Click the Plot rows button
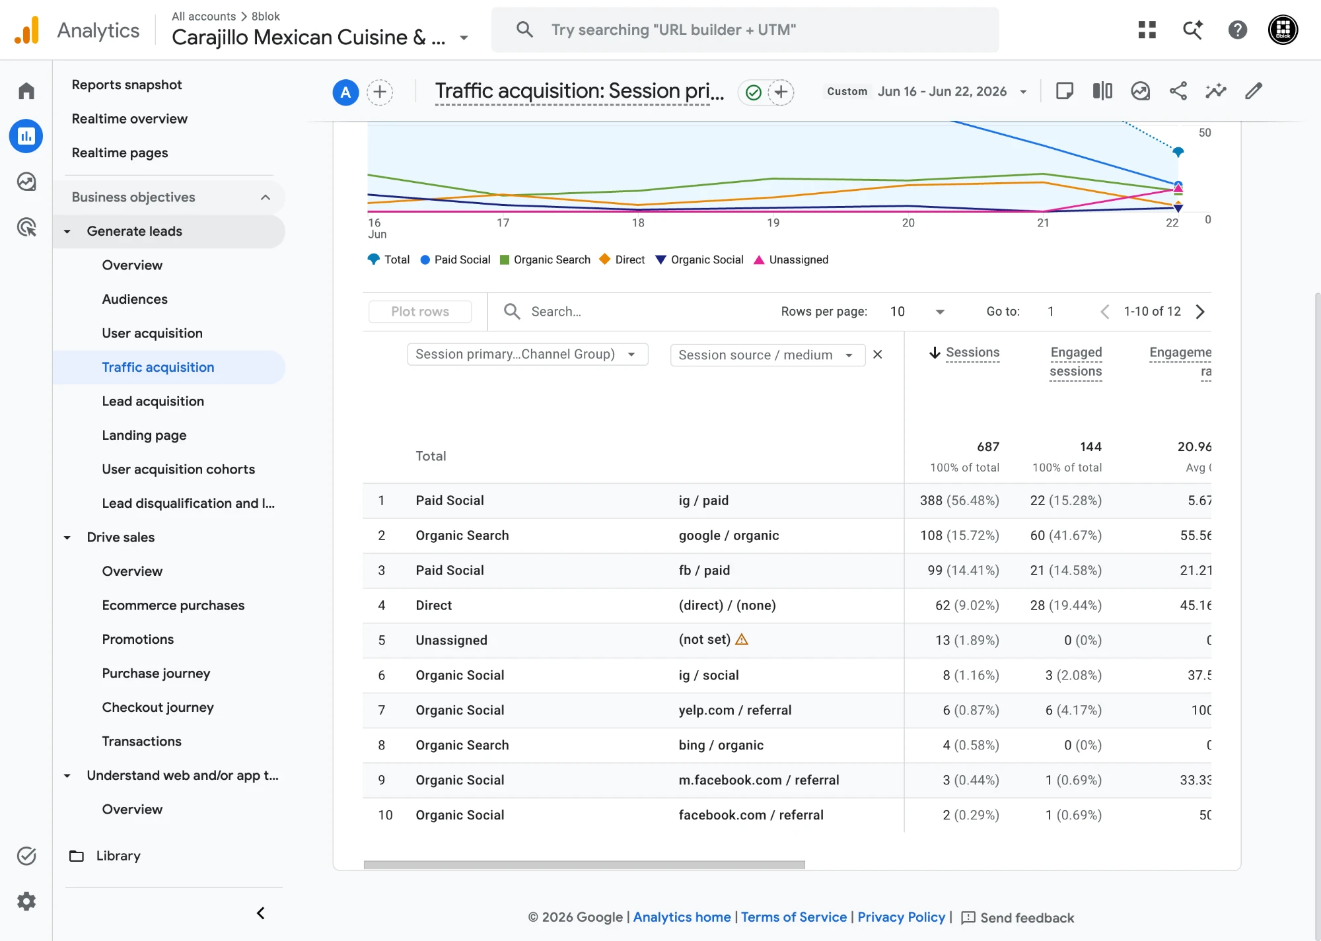Image resolution: width=1321 pixels, height=941 pixels. pos(420,312)
